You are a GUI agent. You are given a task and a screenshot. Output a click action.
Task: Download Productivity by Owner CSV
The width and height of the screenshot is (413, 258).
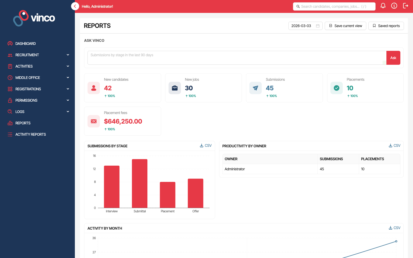[395, 146]
